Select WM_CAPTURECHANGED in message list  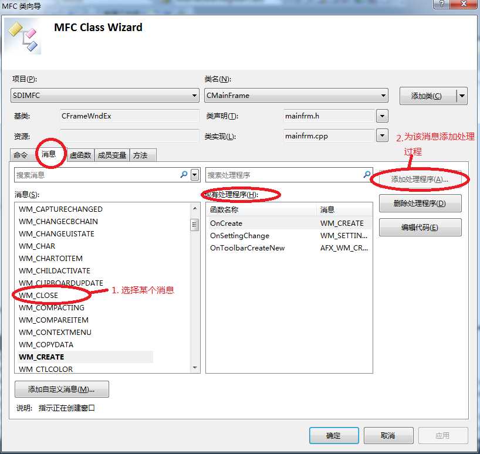[x=60, y=209]
